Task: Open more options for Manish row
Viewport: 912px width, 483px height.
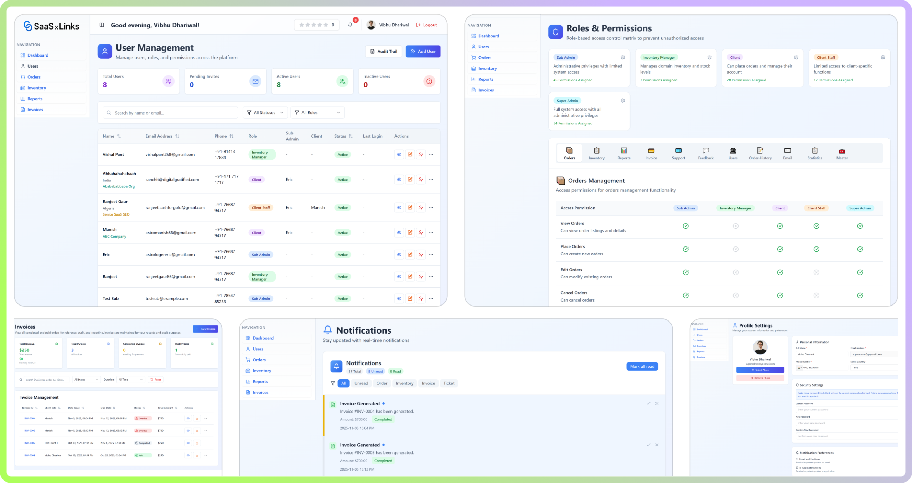Action: [431, 233]
